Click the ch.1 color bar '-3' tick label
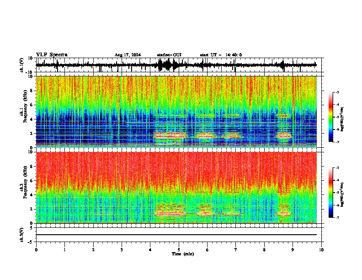 pos(337,92)
